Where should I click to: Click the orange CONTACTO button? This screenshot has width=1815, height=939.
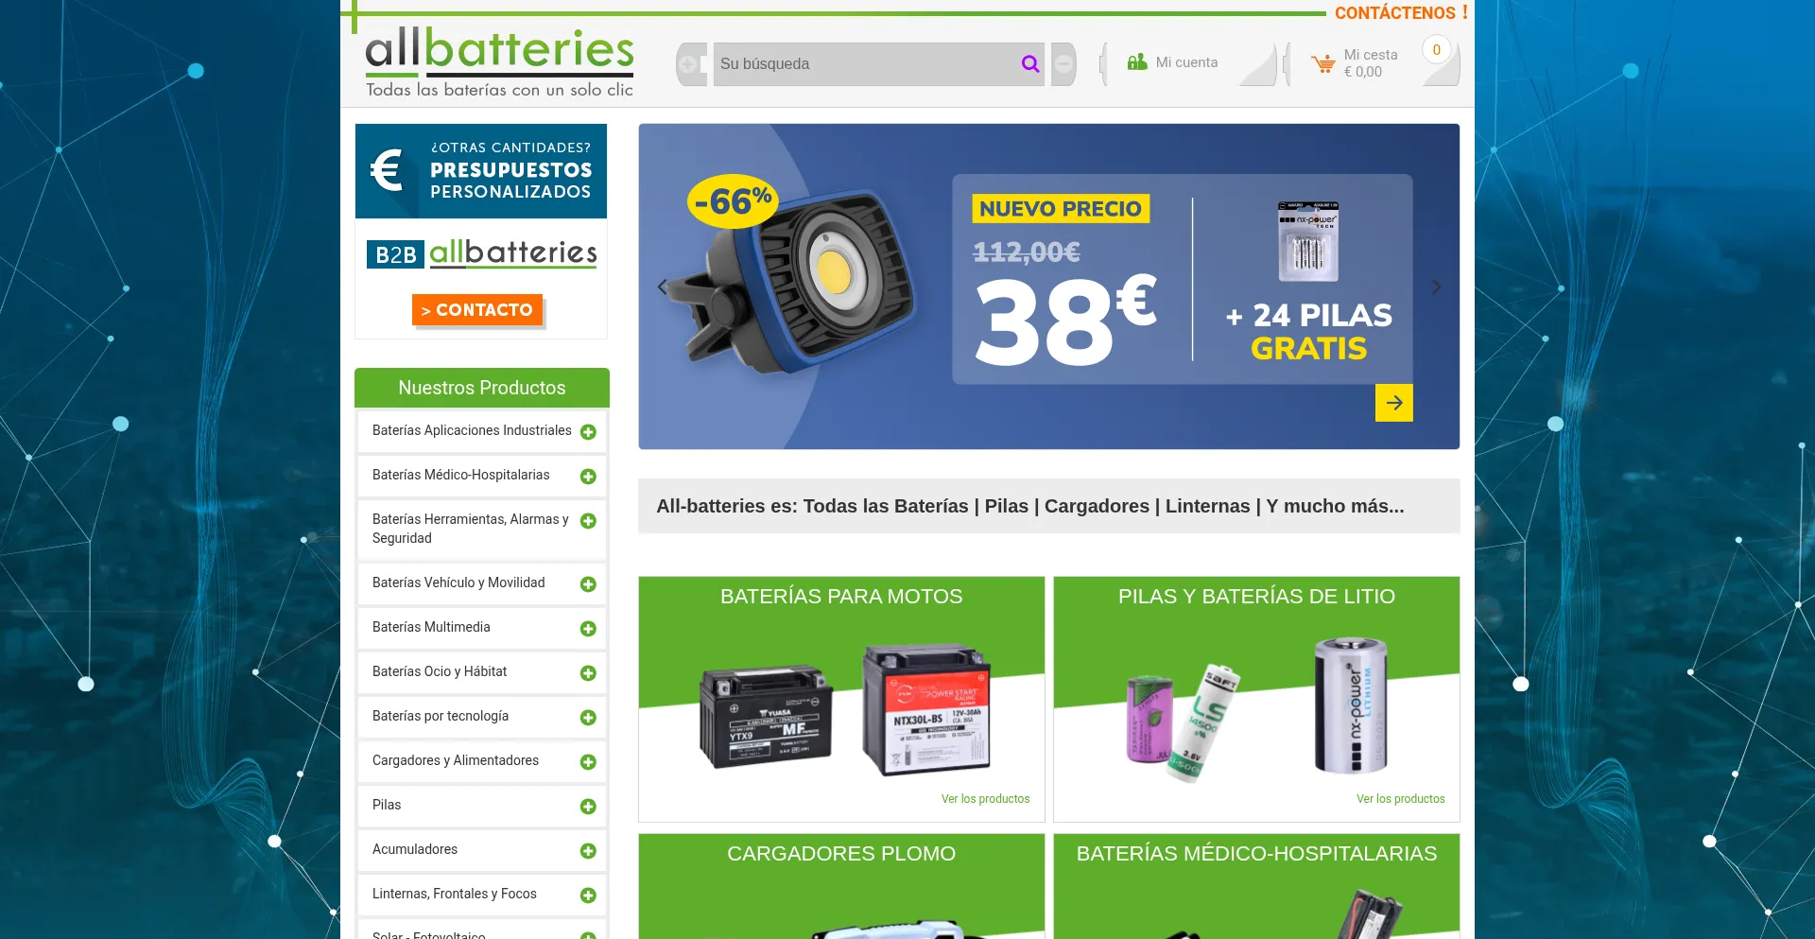coord(477,310)
